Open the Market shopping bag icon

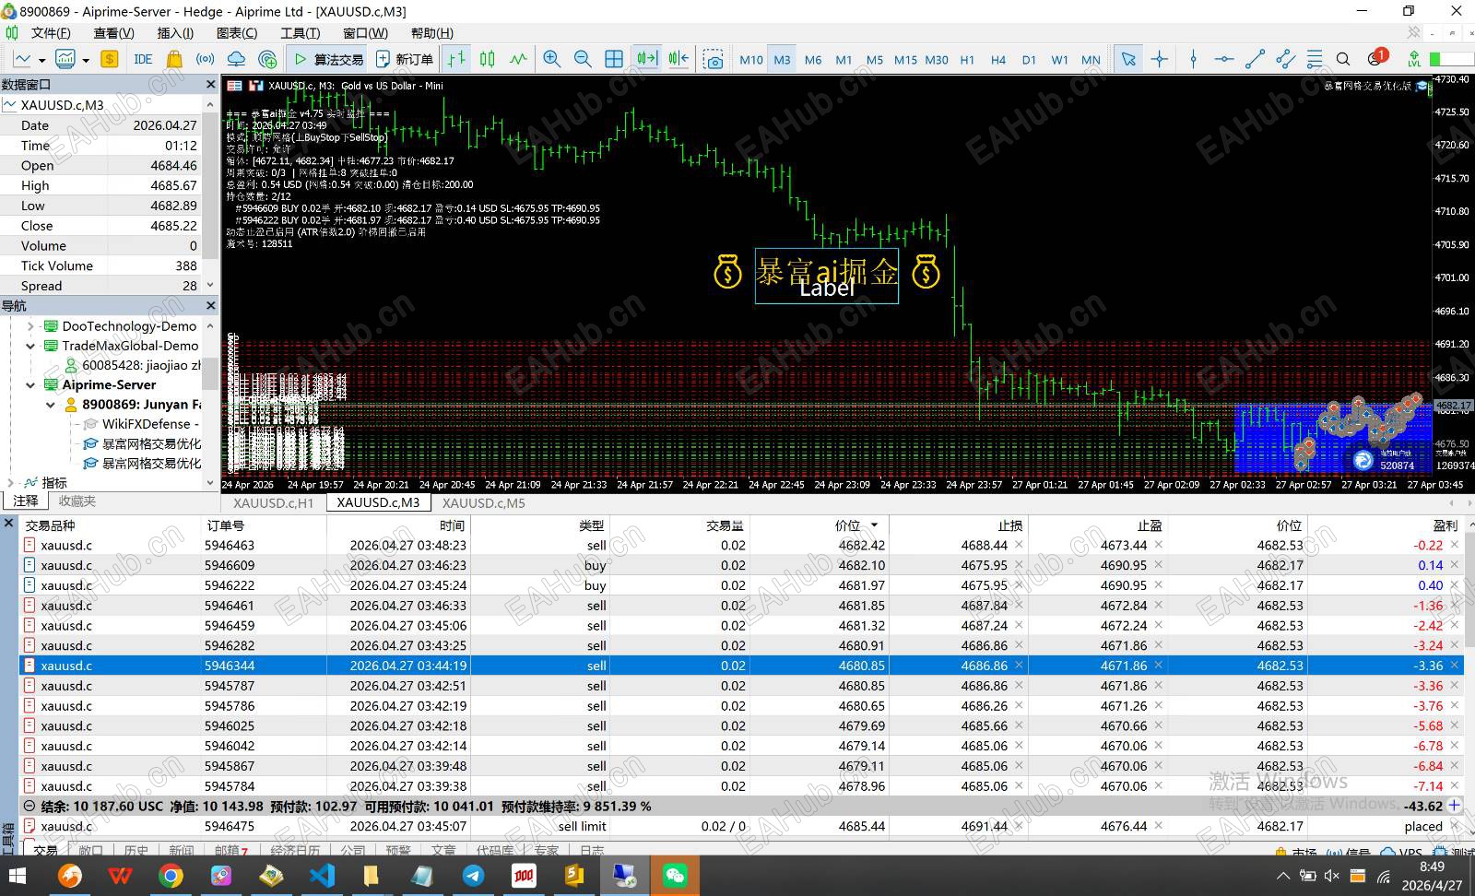[174, 59]
